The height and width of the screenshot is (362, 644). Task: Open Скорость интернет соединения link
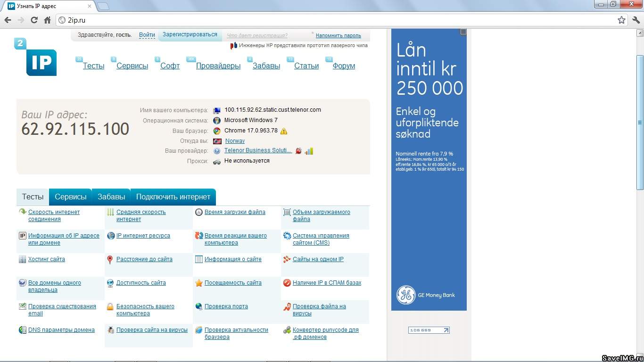[54, 216]
